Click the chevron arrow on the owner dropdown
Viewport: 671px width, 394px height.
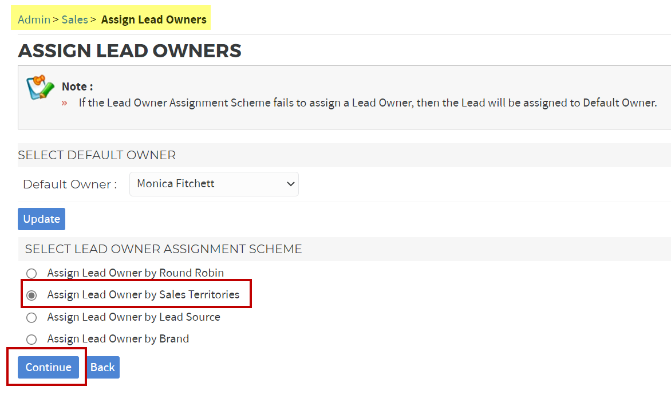point(290,184)
